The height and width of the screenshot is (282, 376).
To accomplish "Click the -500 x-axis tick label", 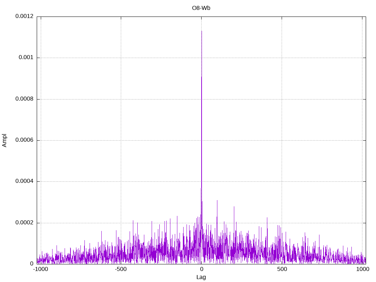I will point(120,269).
